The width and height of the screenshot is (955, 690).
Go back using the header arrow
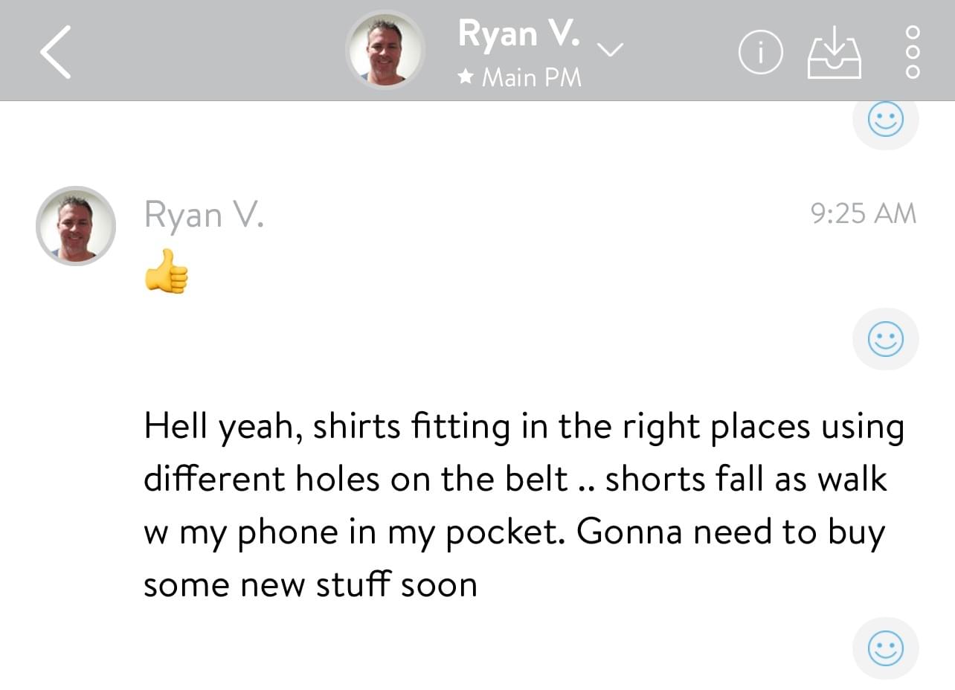coord(56,52)
